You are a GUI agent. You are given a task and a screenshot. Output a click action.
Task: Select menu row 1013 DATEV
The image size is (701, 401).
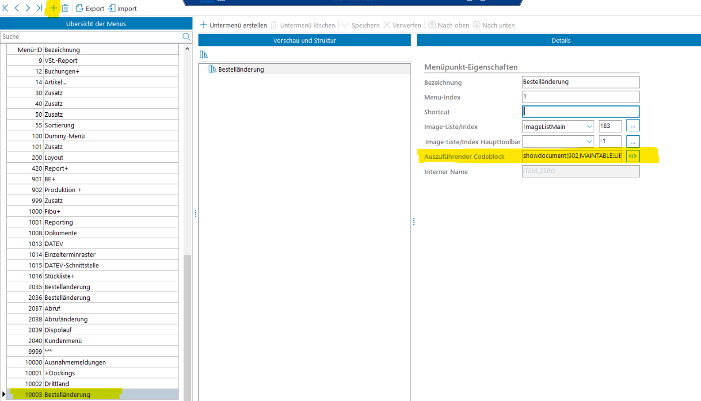pyautogui.click(x=54, y=244)
